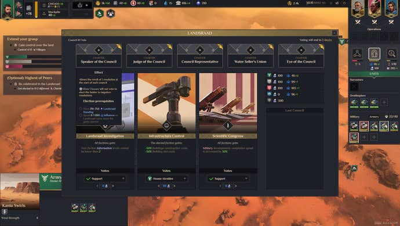Select the third ornithopter unit icon
The width and height of the screenshot is (400, 226).
[x=374, y=103]
